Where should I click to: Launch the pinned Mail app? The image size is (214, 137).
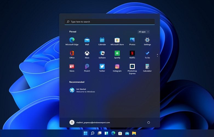click(x=87, y=41)
